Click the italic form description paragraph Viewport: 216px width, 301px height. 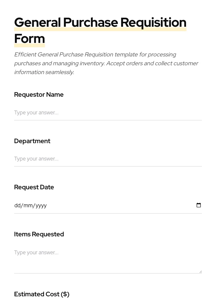106,63
